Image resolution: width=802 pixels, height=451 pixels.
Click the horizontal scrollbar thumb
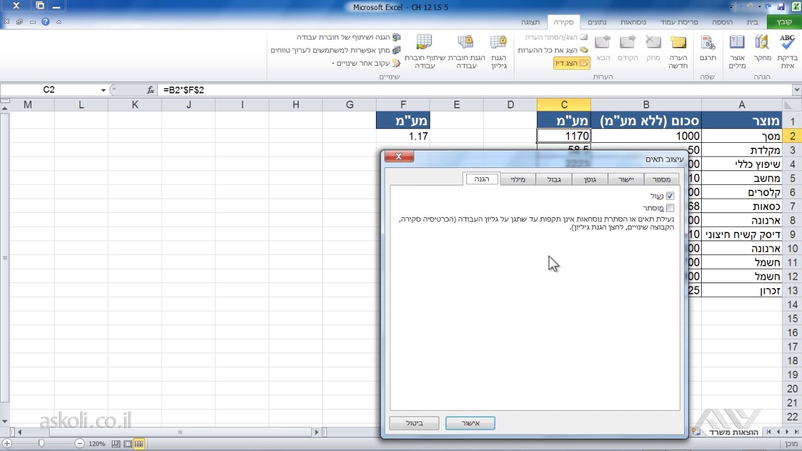tap(180, 432)
